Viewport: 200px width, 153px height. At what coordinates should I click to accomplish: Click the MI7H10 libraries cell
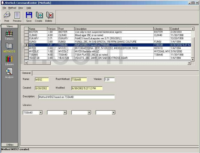pos(162,48)
